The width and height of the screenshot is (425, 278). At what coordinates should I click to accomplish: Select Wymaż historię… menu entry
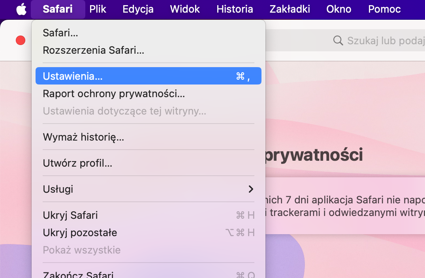[x=149, y=137]
